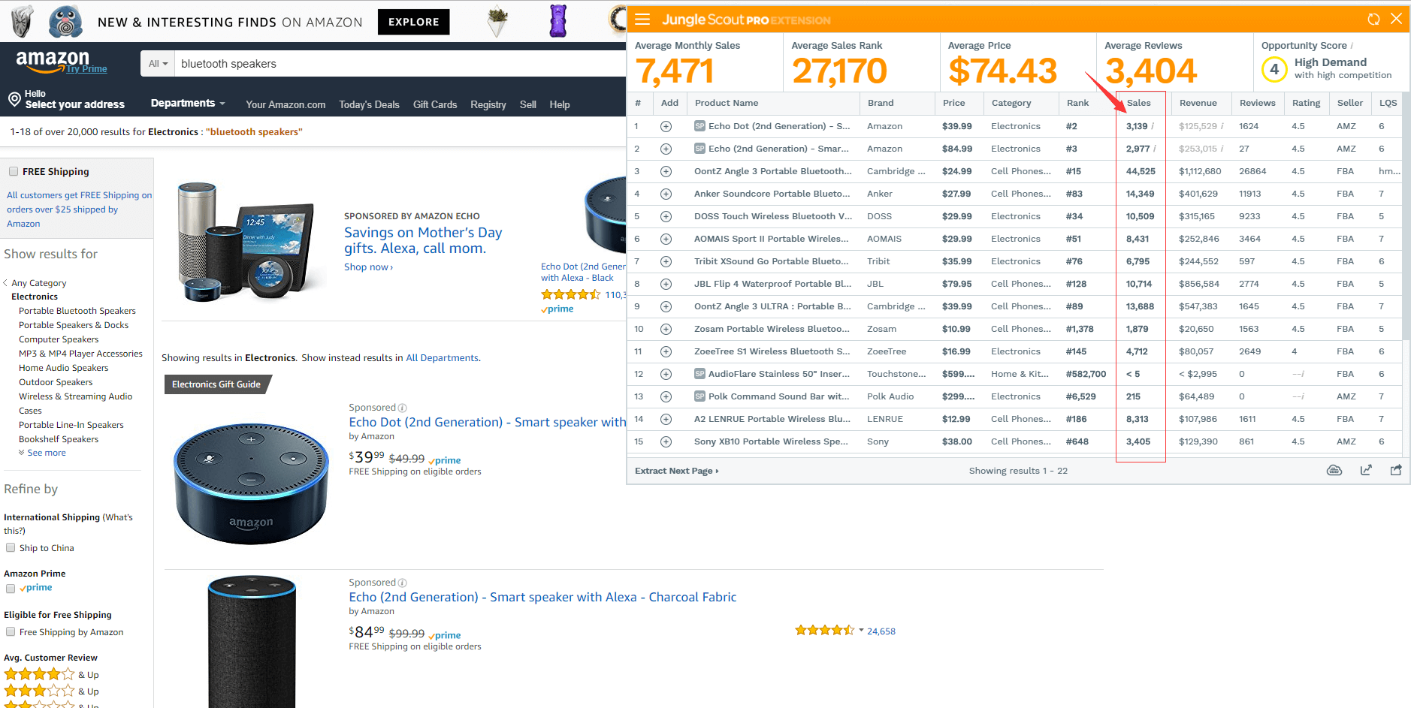Image resolution: width=1411 pixels, height=708 pixels.
Task: Open the Sell nav link
Action: pyautogui.click(x=528, y=104)
